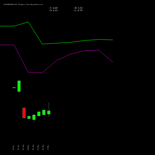This screenshot has height=155, width=155.
Task: Select the 06 May date label
Action: tap(33, 147)
